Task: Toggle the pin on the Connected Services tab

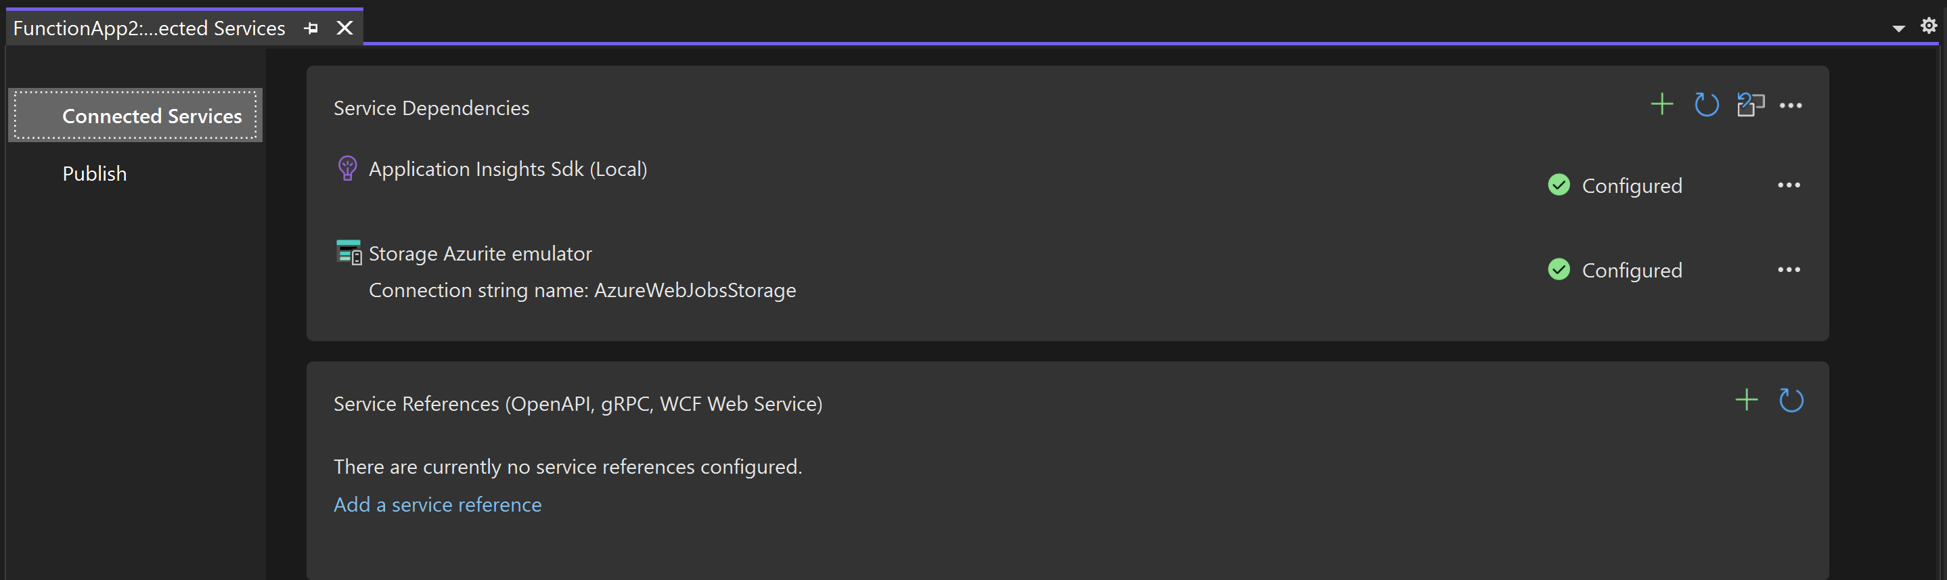Action: pyautogui.click(x=311, y=27)
